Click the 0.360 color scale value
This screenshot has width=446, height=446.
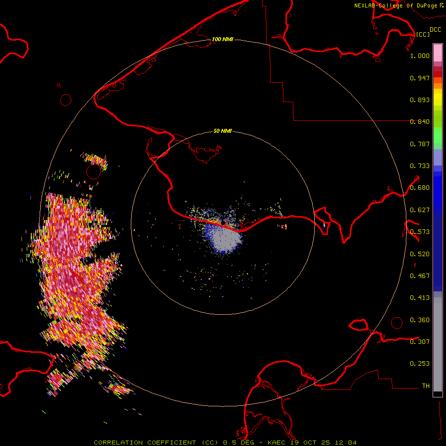point(420,320)
